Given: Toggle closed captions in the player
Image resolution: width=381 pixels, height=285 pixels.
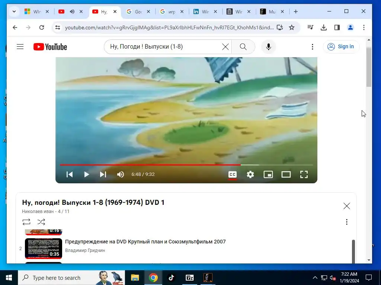Looking at the screenshot, I should [233, 174].
